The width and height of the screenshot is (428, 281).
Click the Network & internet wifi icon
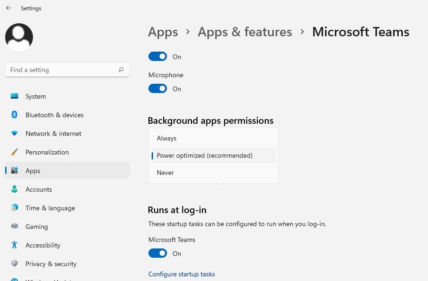14,134
